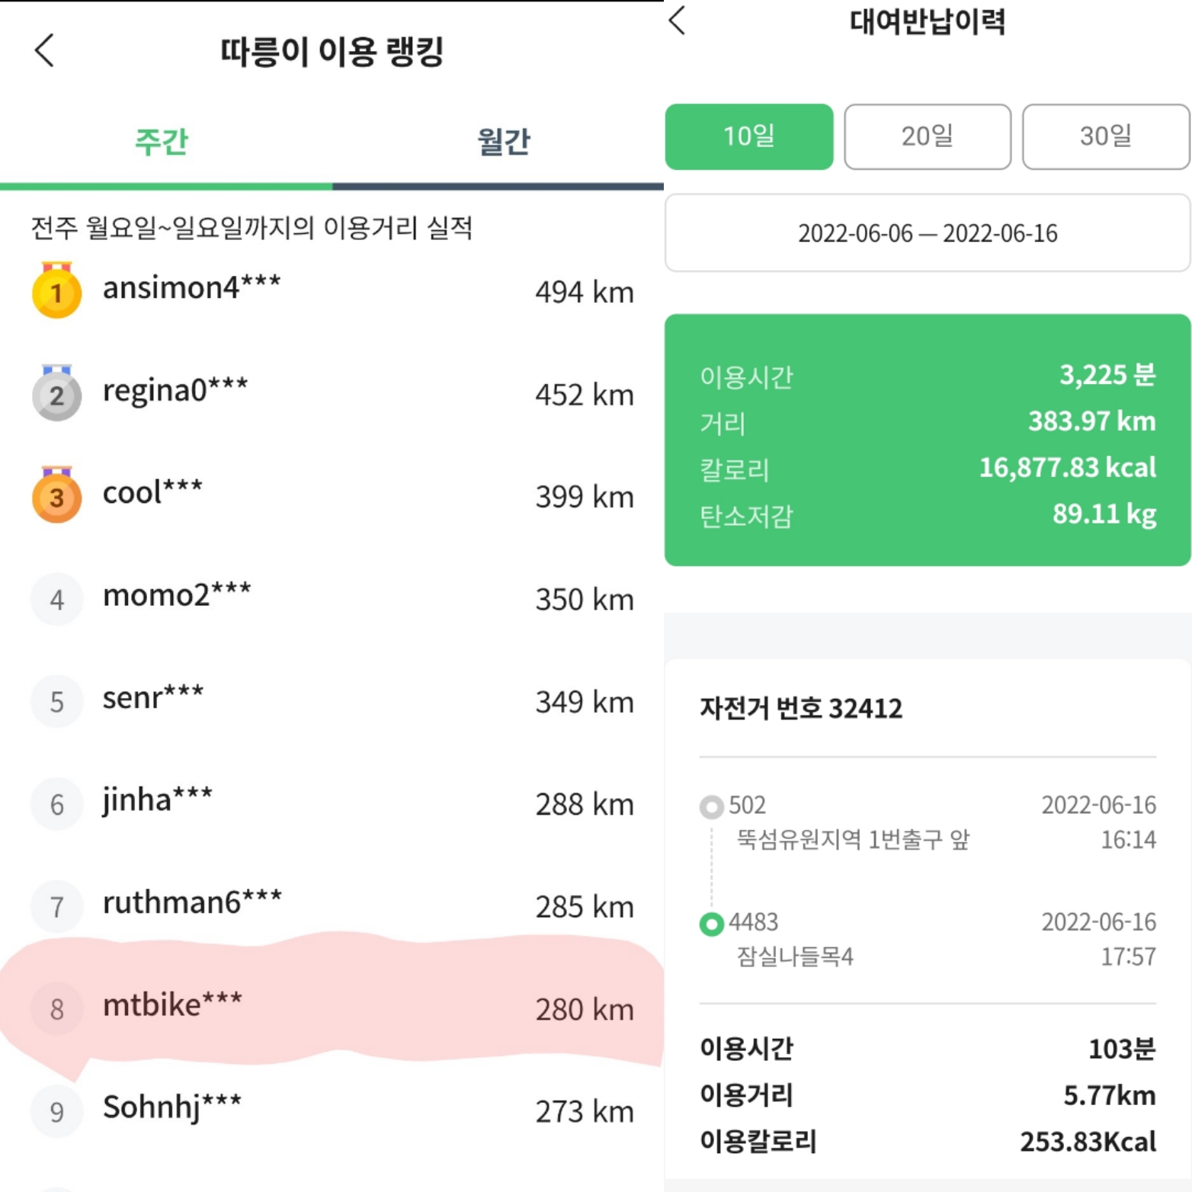Select the 20일 period filter
The height and width of the screenshot is (1192, 1192).
(x=927, y=136)
